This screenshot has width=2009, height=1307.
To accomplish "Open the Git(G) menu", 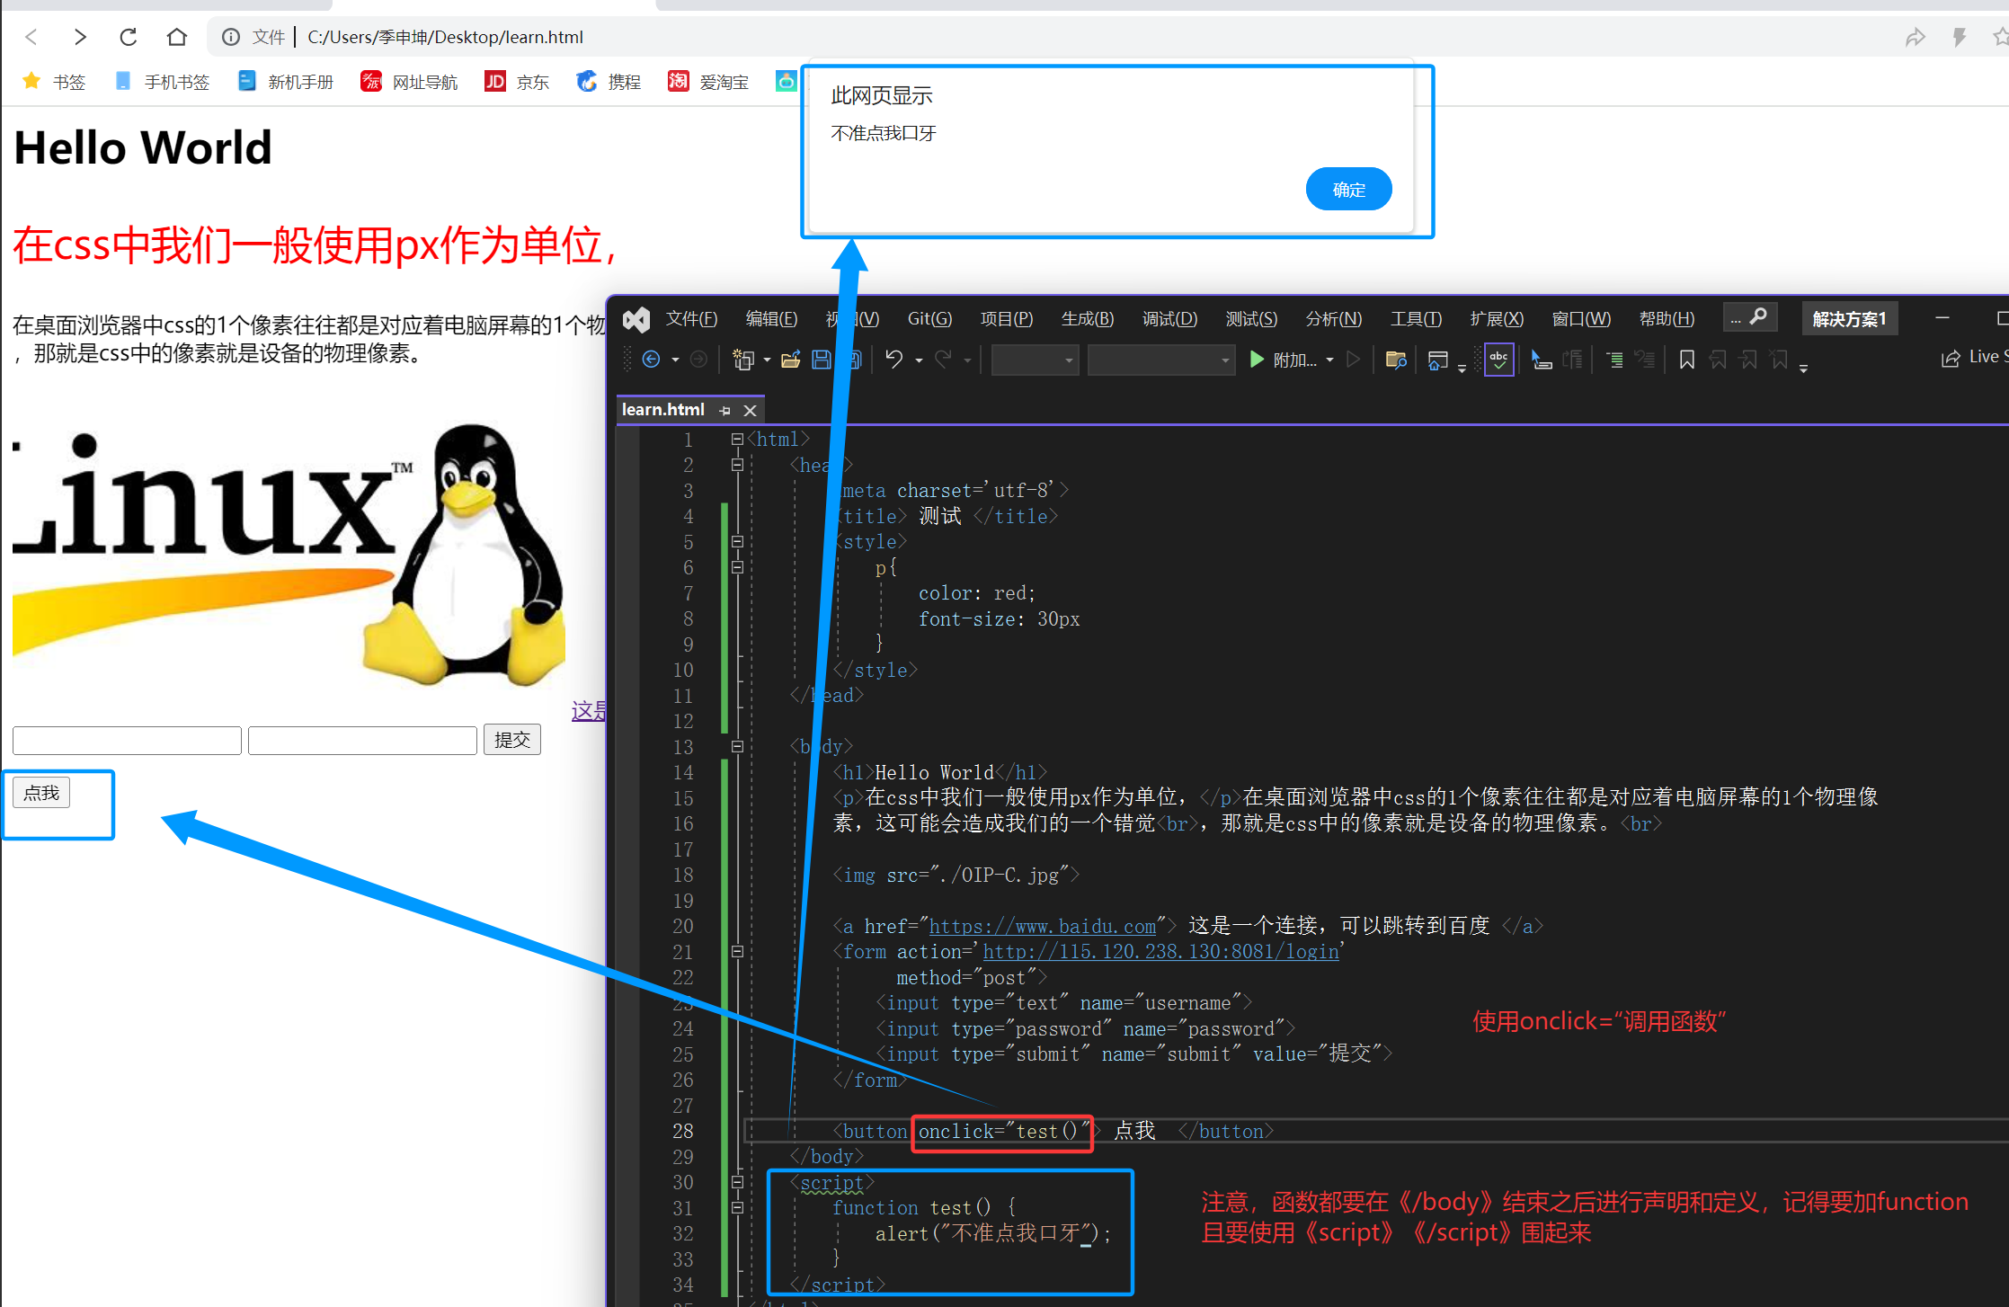I will (x=929, y=319).
